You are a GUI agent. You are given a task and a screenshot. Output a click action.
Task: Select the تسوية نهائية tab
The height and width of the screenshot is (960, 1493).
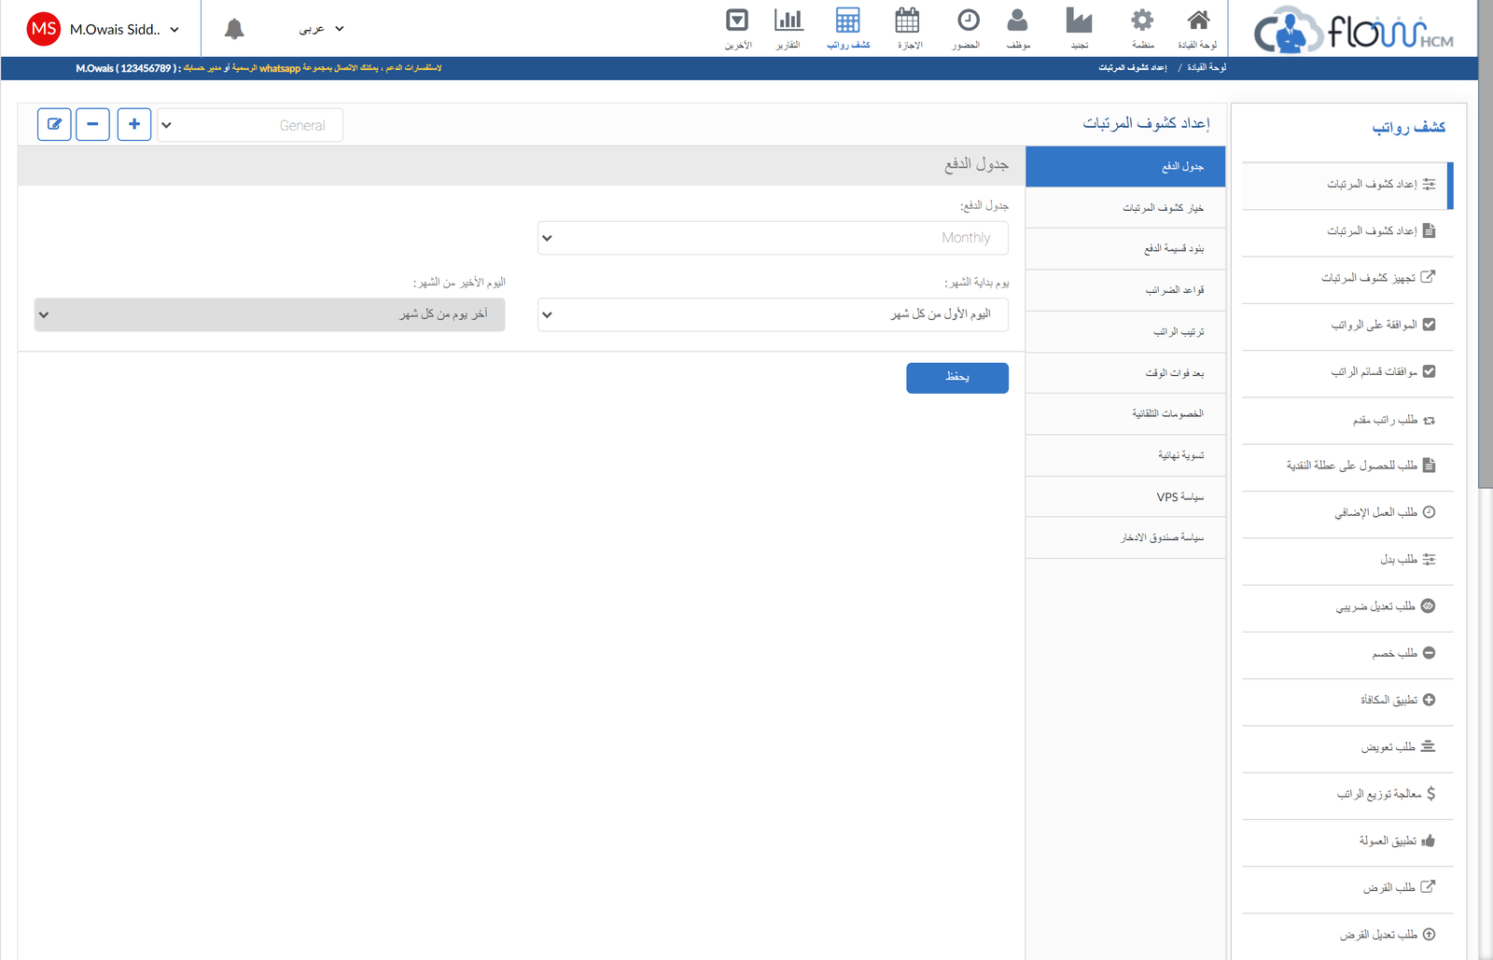tap(1125, 455)
